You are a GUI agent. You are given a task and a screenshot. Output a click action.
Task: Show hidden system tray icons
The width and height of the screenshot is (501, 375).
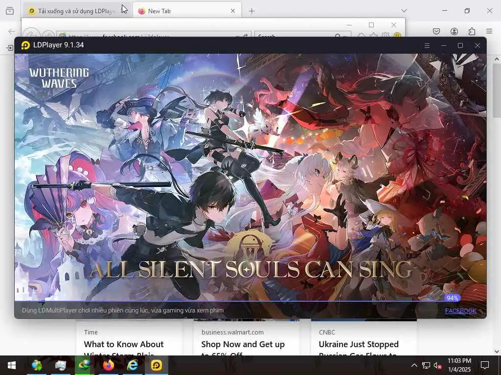414,365
